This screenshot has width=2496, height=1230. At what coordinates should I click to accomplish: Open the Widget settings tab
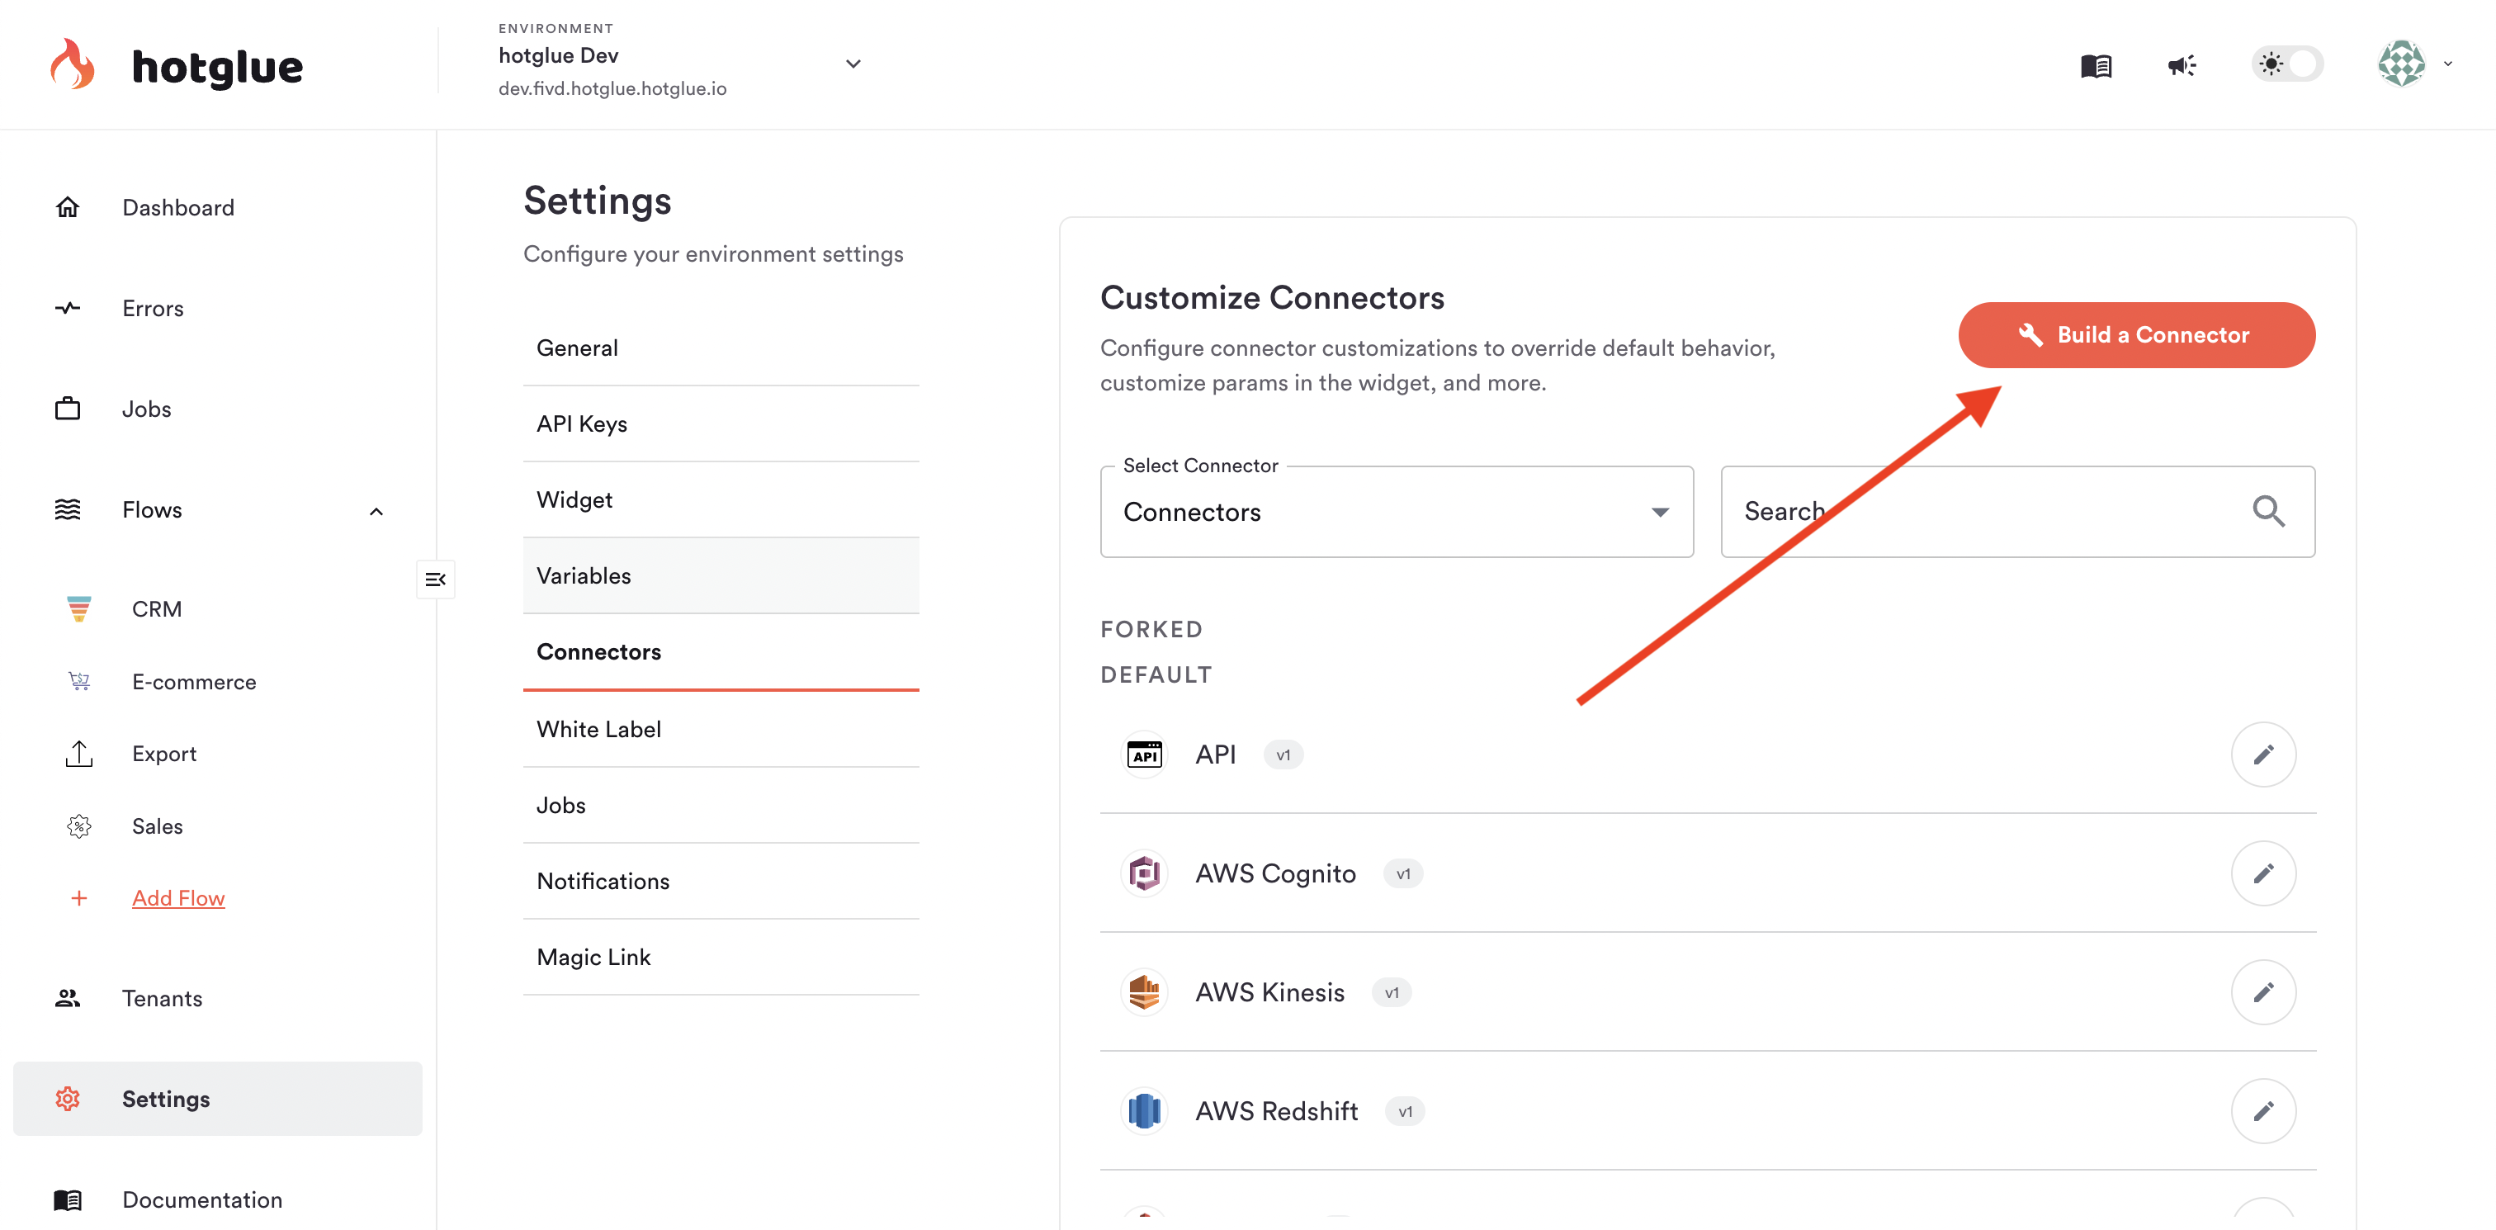[721, 500]
